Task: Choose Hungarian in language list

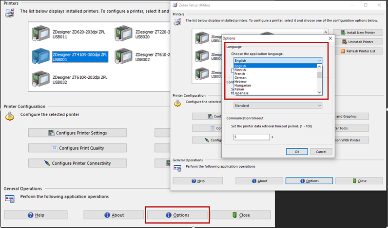Action: coord(275,86)
